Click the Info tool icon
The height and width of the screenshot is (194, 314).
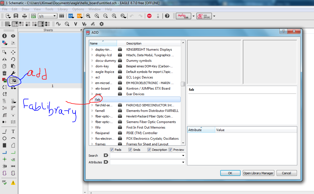[4, 36]
